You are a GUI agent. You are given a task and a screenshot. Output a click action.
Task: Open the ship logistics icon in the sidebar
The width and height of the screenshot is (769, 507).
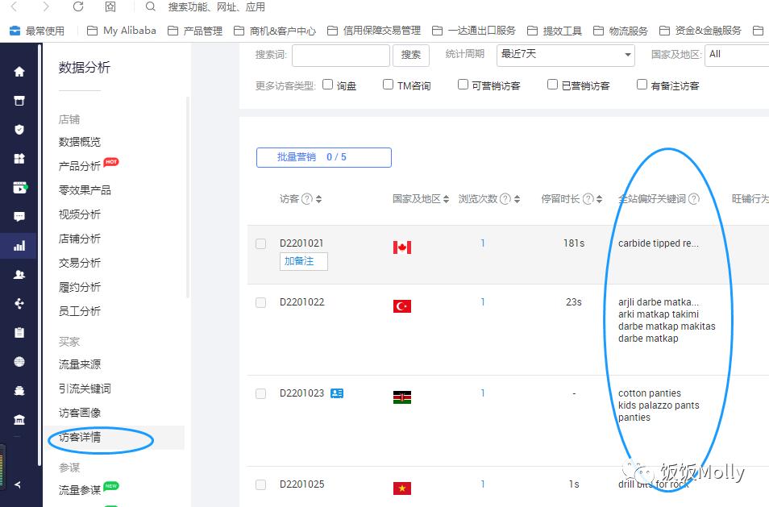point(19,390)
